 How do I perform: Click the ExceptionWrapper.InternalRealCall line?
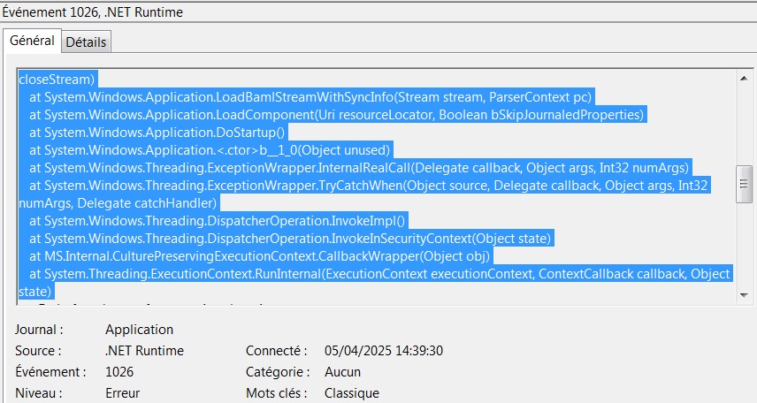(359, 168)
